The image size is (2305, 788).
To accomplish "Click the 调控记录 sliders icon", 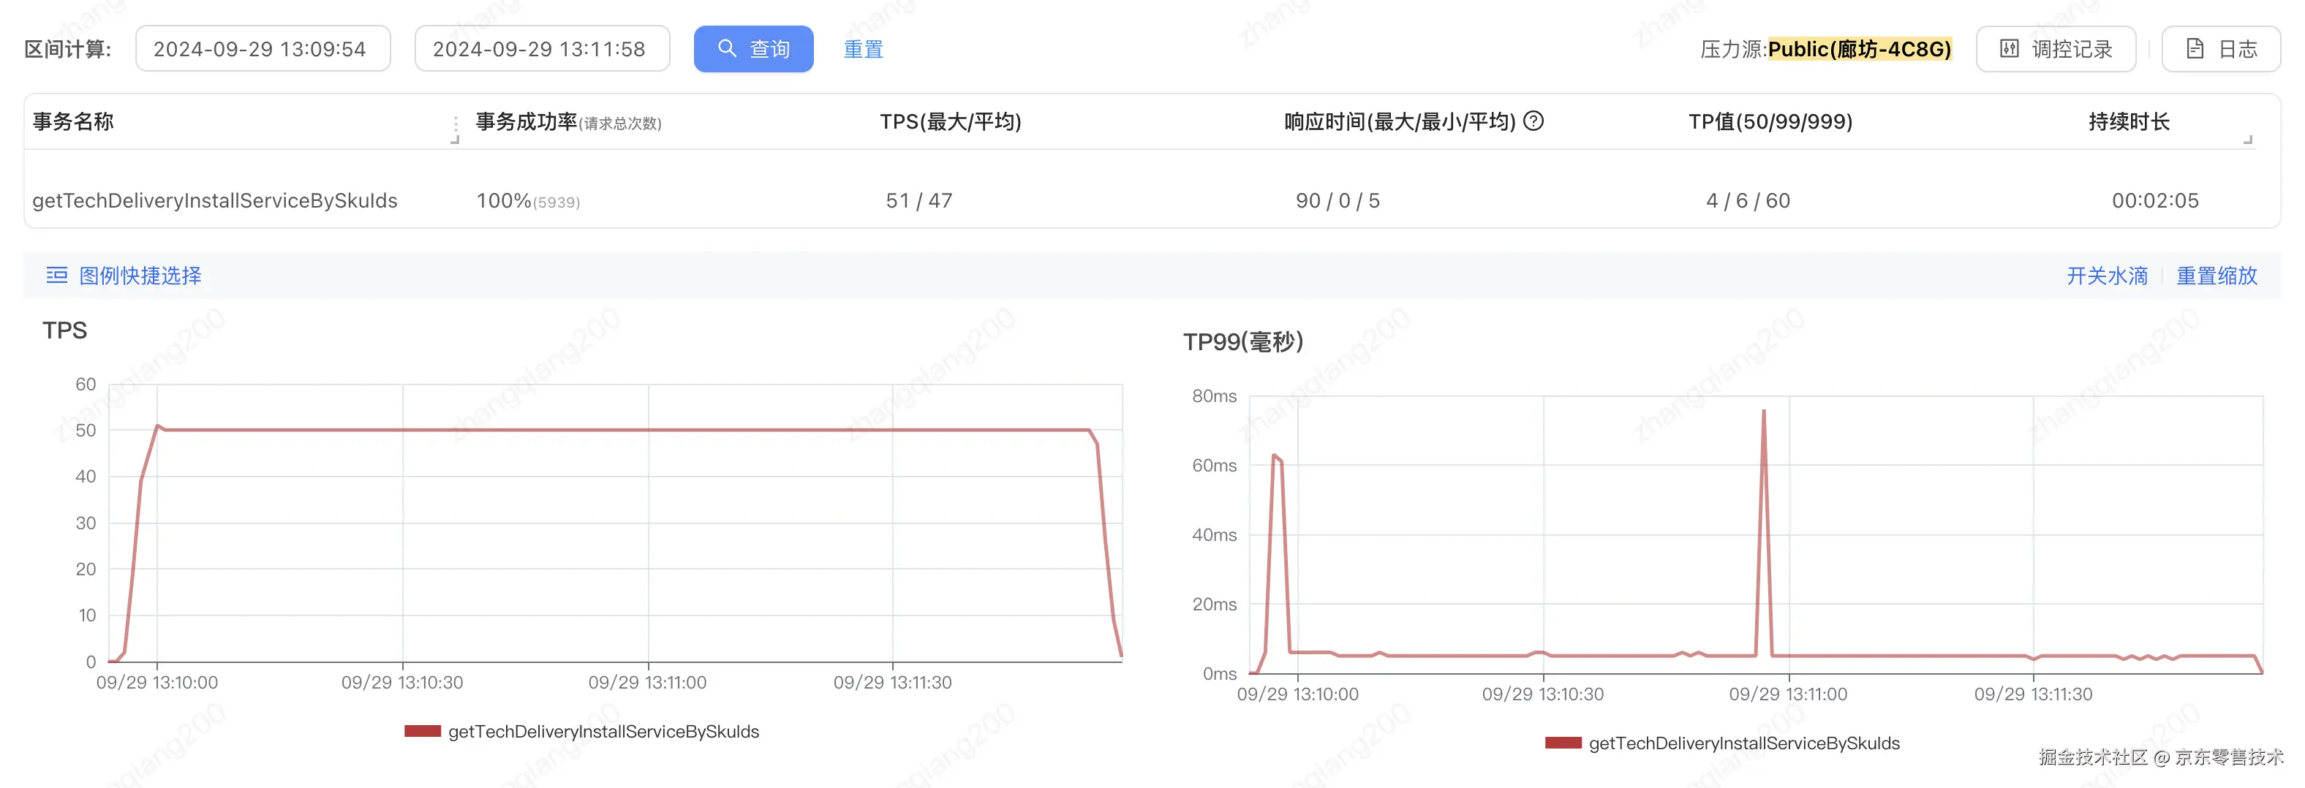I will point(2009,48).
